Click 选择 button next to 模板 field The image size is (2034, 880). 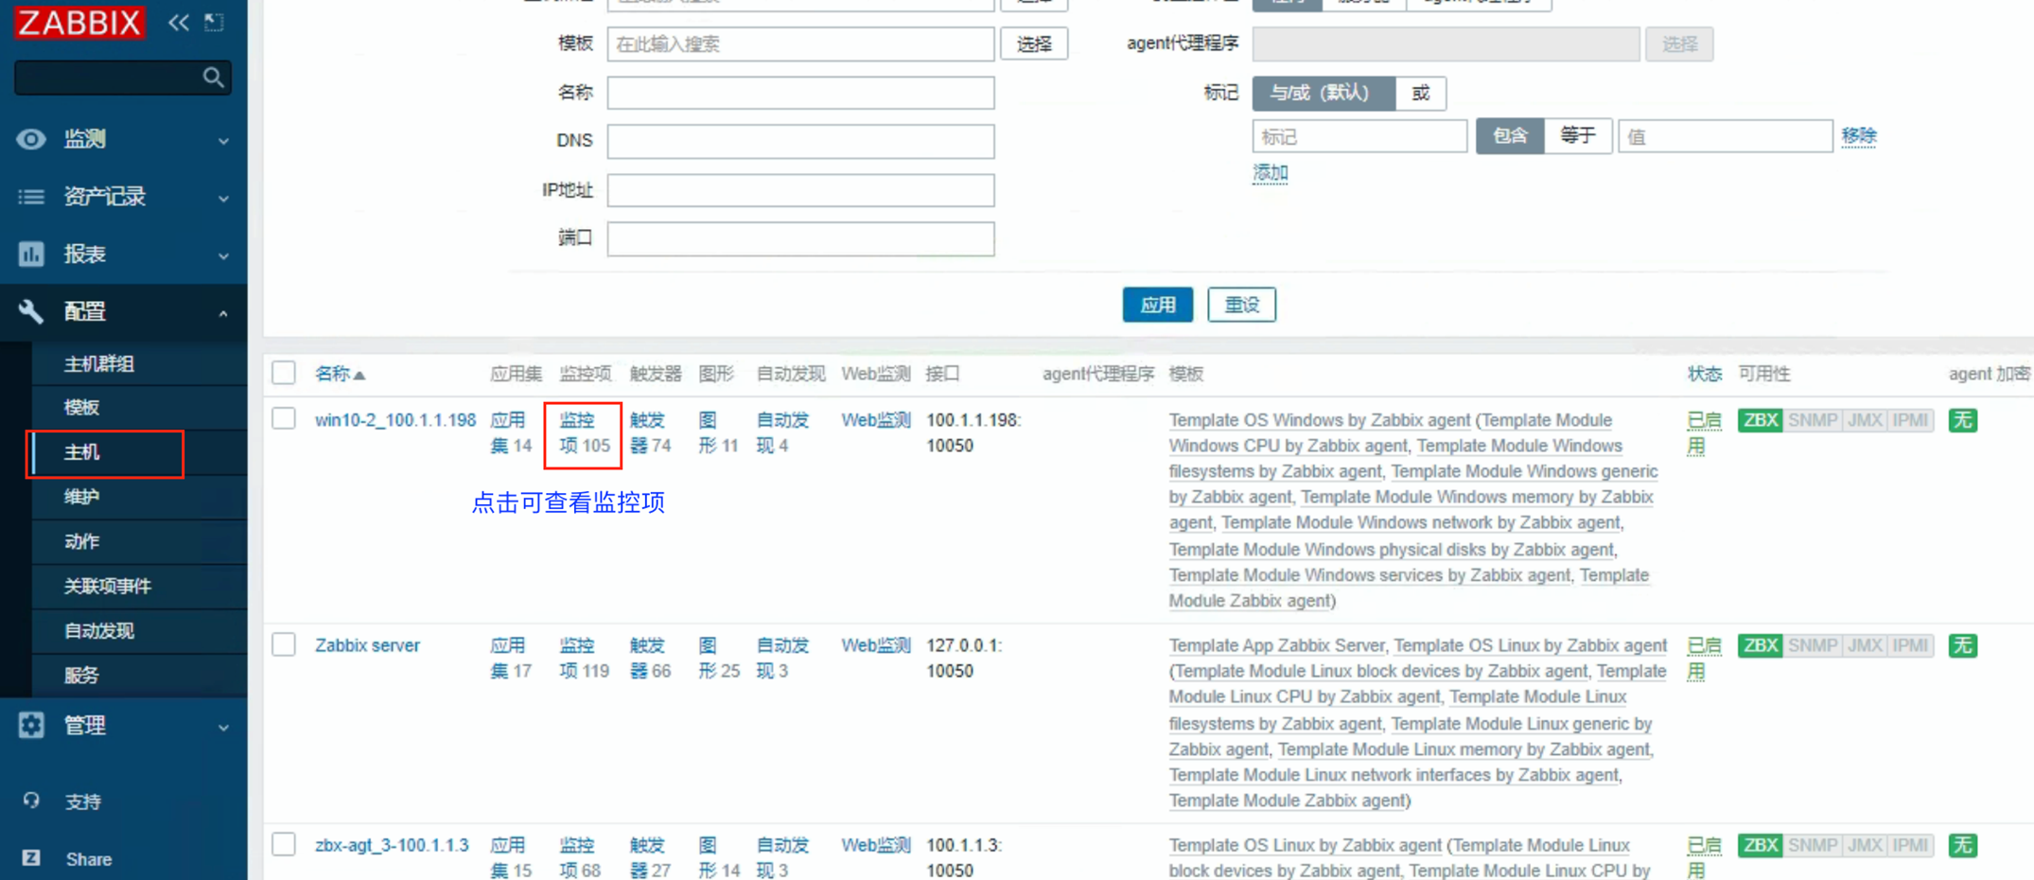1034,44
